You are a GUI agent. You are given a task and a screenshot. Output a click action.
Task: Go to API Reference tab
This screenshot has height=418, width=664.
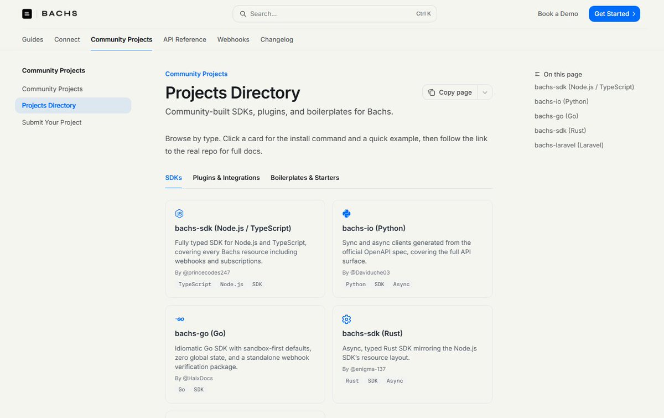[x=185, y=39]
